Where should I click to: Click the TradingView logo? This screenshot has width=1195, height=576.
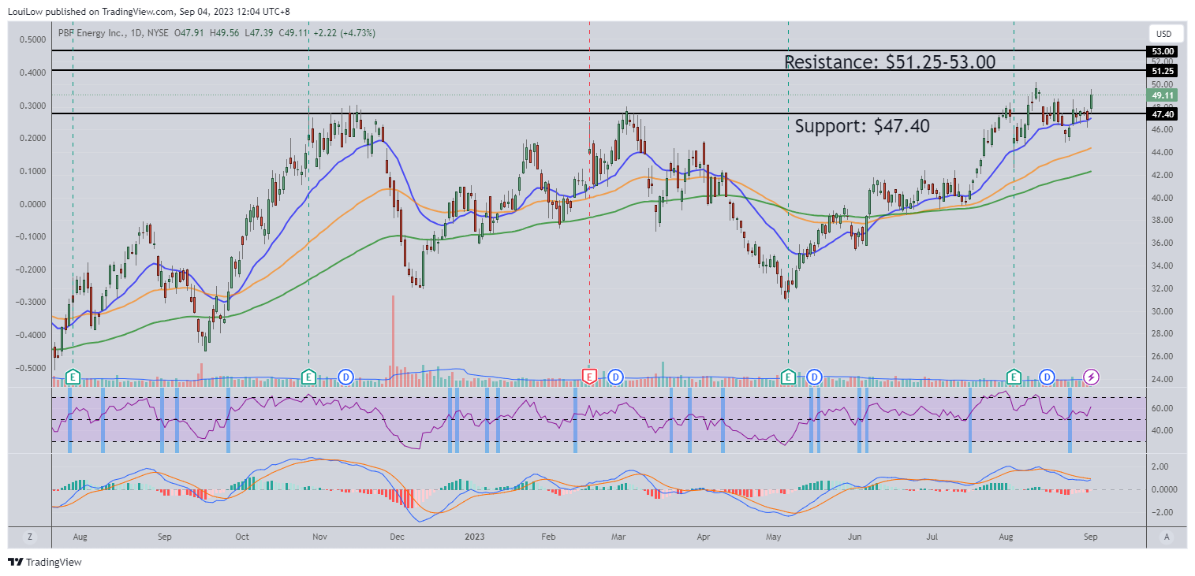coord(45,562)
